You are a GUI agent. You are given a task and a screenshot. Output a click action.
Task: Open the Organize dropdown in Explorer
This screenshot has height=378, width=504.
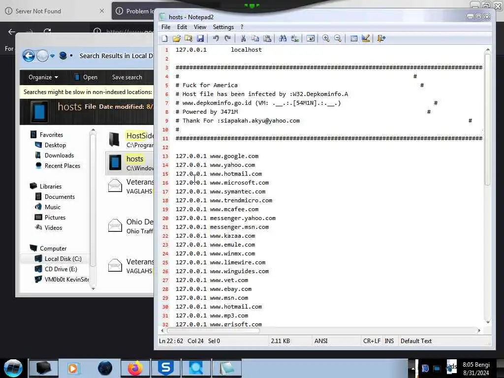coord(43,77)
